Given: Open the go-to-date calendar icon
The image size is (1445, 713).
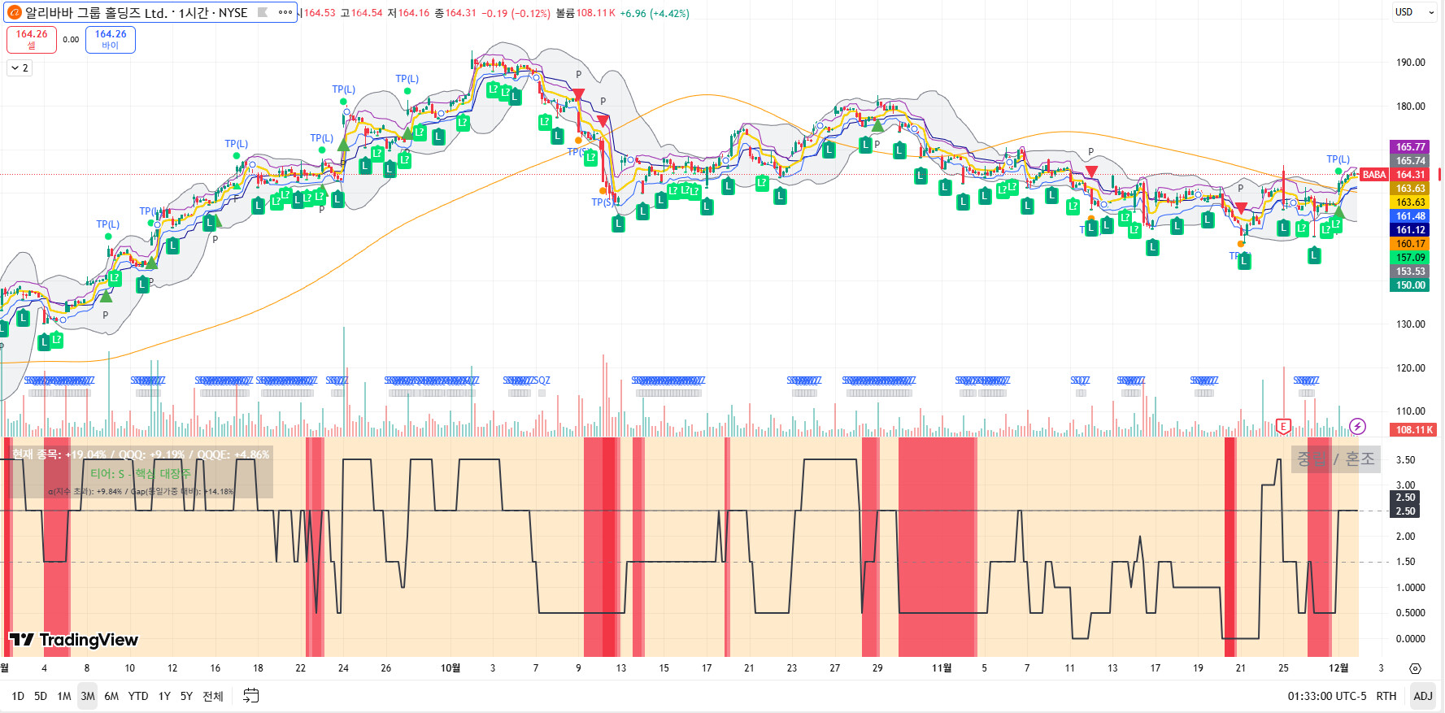Looking at the screenshot, I should point(251,695).
